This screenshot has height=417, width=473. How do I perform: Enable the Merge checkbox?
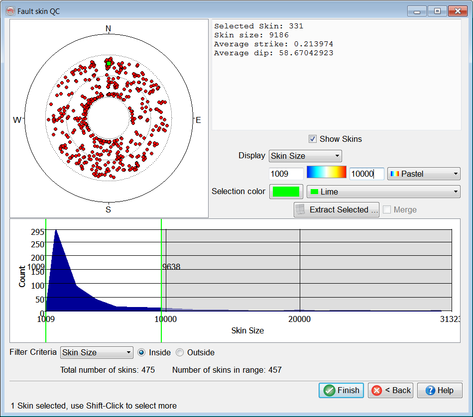(387, 209)
